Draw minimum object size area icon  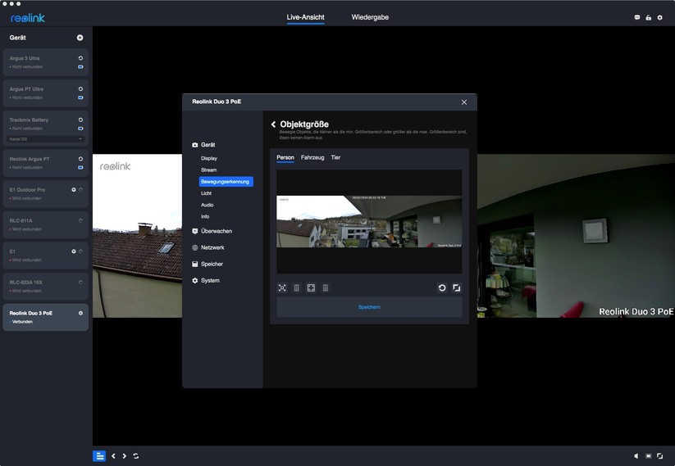[x=282, y=288]
